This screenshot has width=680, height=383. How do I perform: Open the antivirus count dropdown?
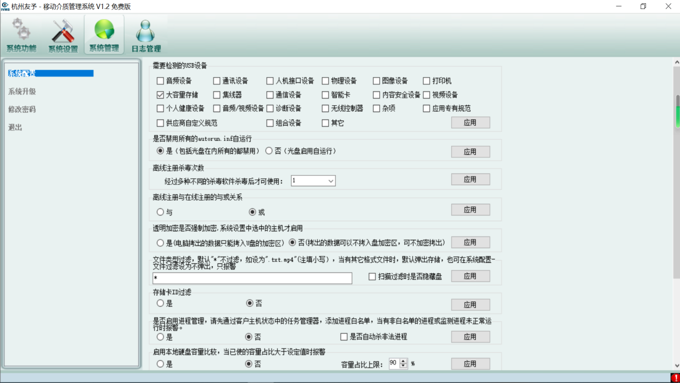(x=331, y=180)
